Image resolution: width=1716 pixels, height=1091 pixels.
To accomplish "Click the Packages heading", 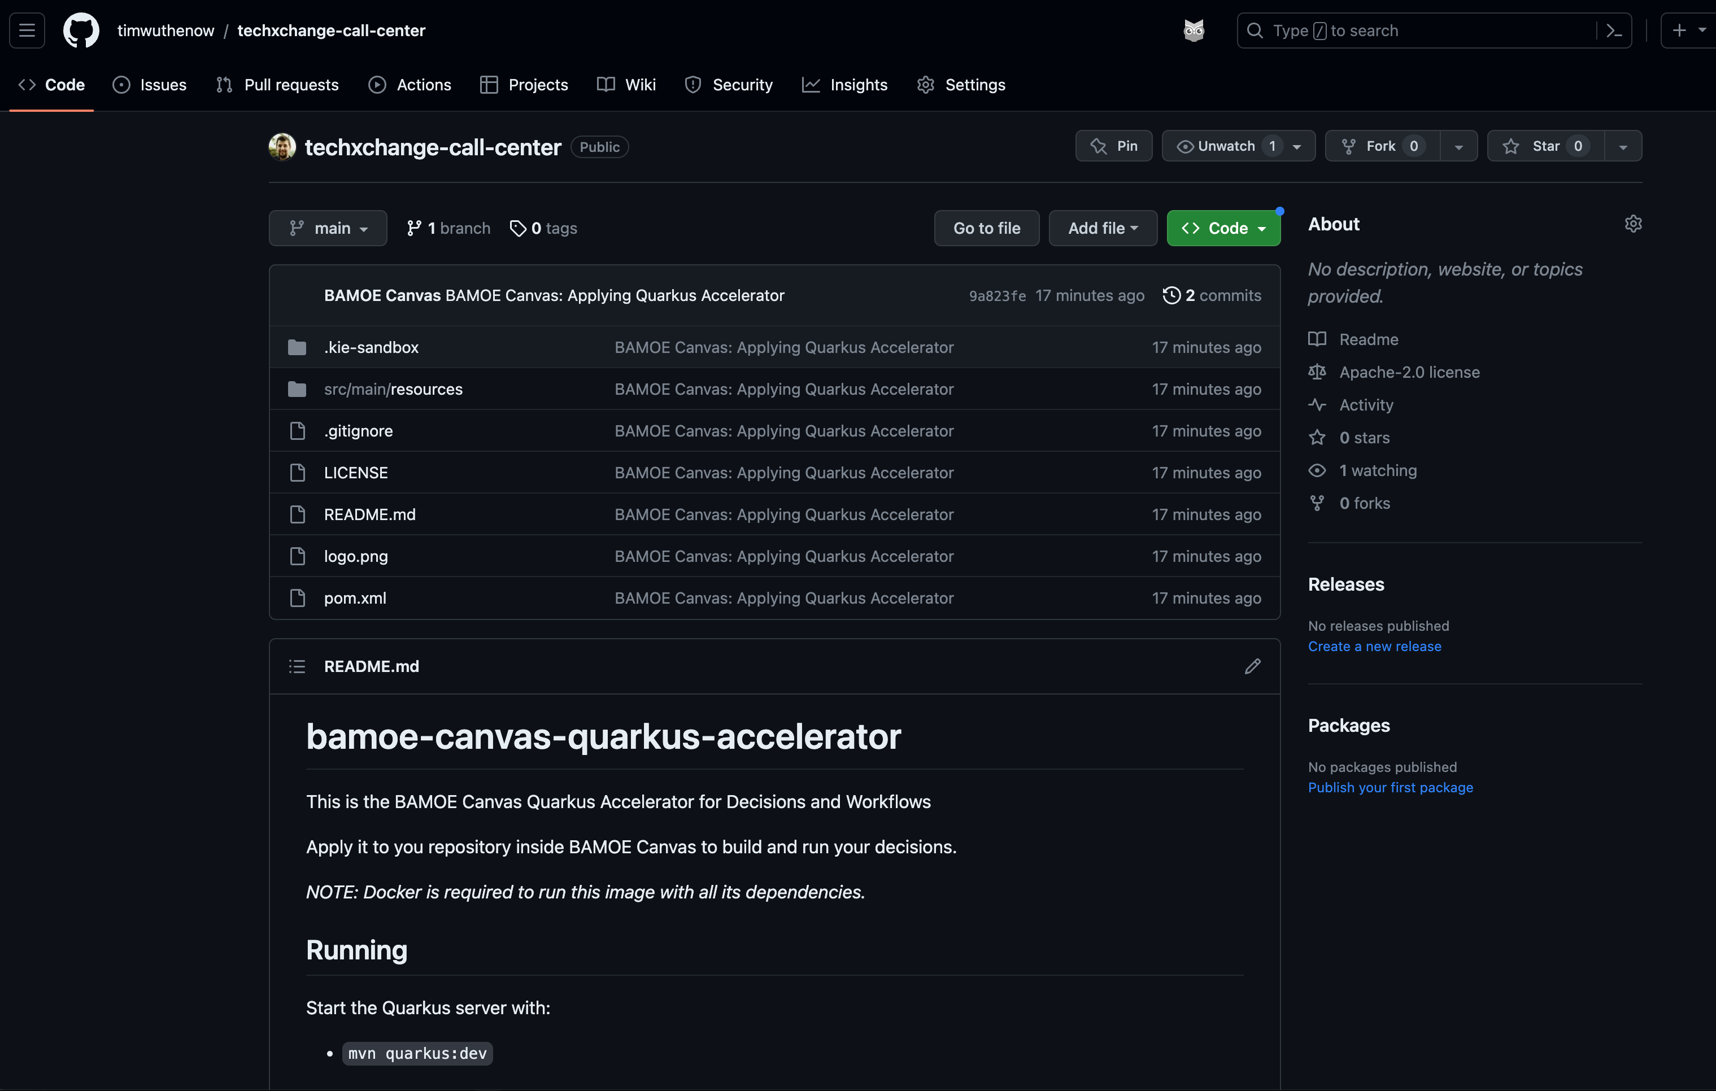I will click(1348, 726).
